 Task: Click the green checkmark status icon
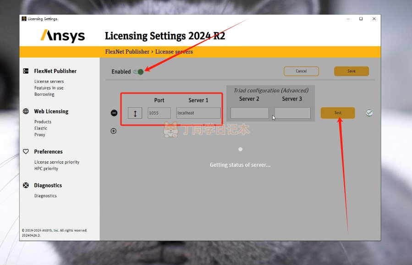pyautogui.click(x=369, y=113)
